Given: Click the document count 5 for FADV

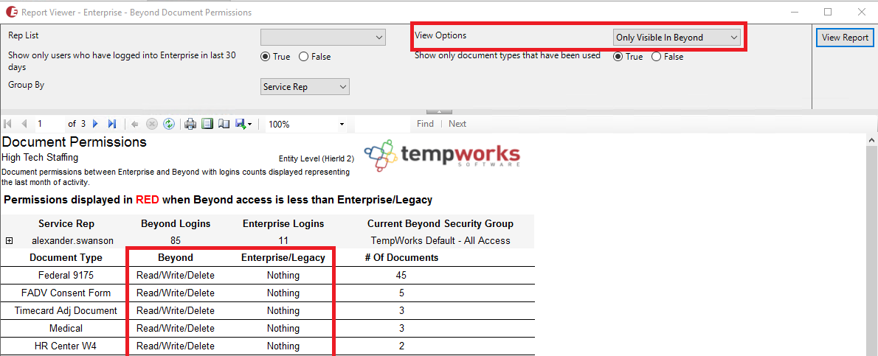Looking at the screenshot, I should [401, 293].
